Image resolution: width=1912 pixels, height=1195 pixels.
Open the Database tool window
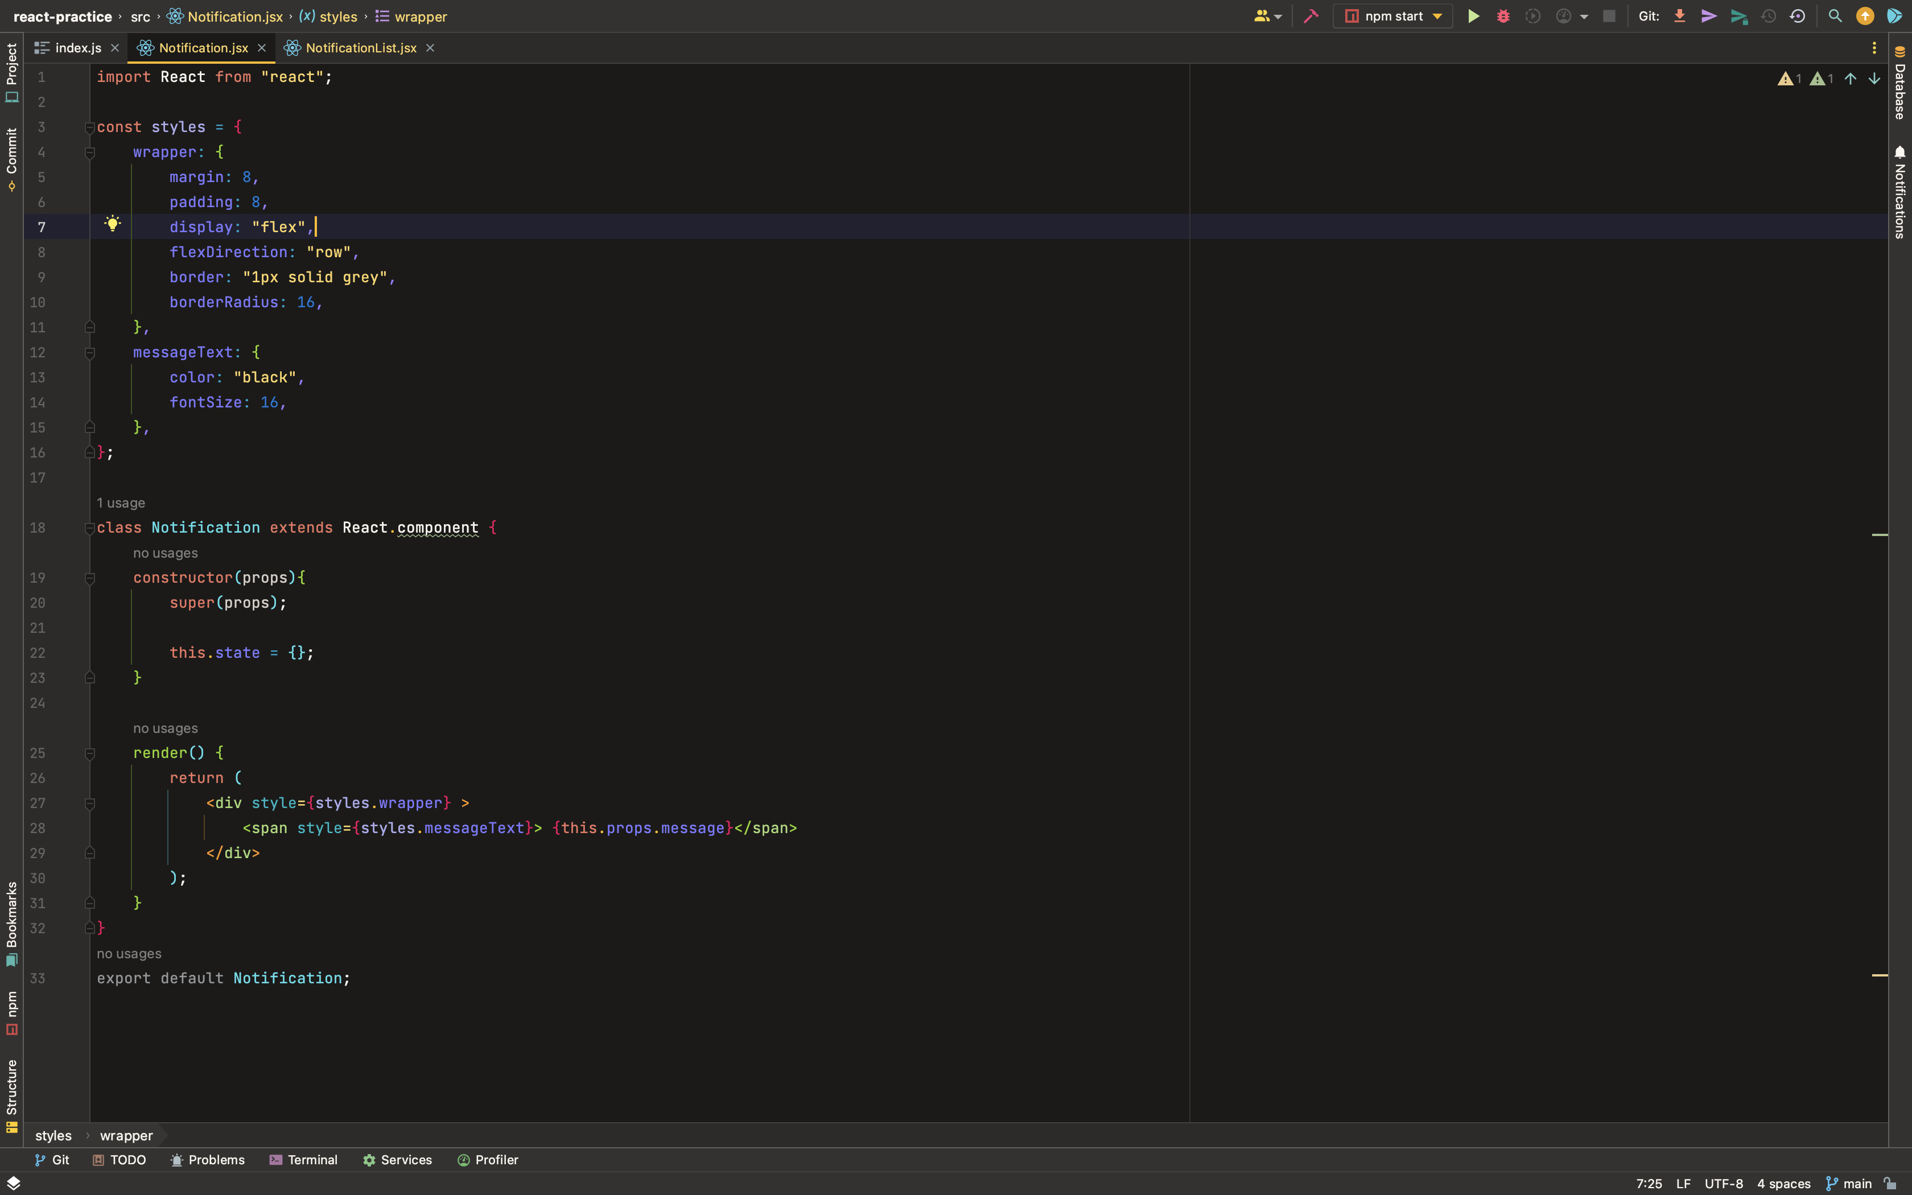point(1900,83)
